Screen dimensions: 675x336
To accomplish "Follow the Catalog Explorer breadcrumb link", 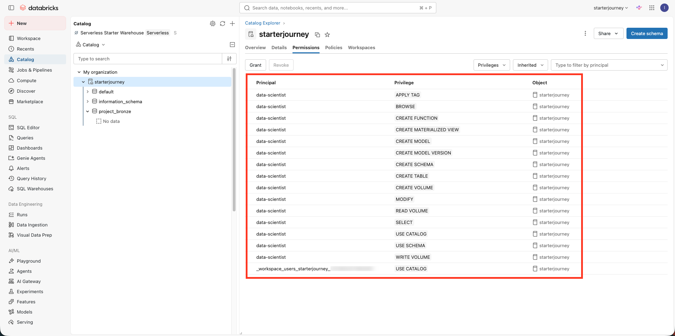I will pos(263,23).
